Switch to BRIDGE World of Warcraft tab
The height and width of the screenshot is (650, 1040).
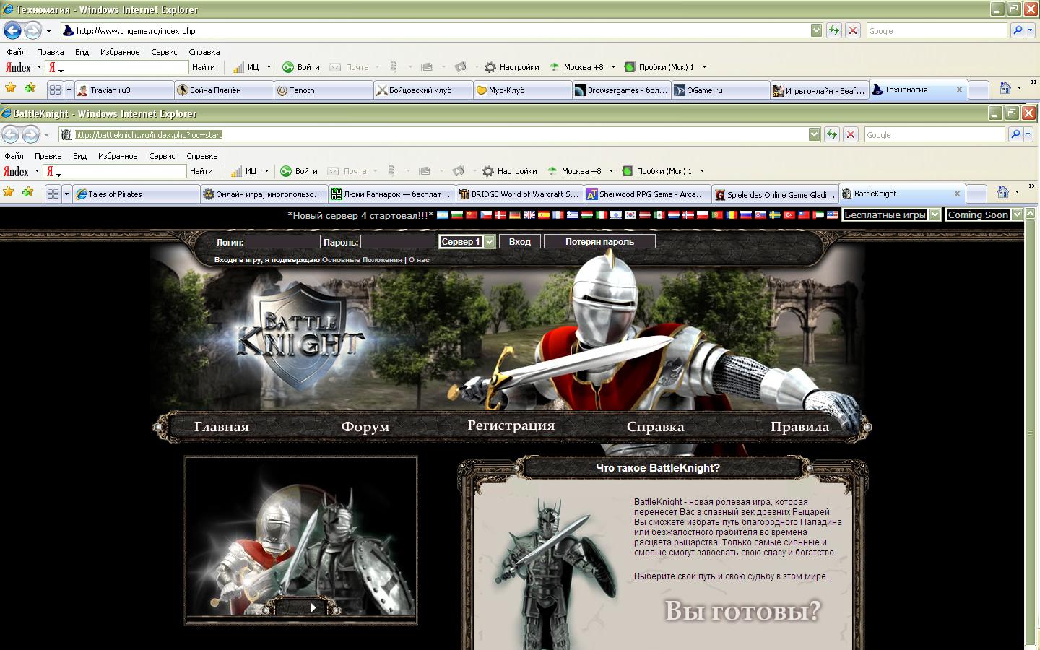pyautogui.click(x=519, y=194)
